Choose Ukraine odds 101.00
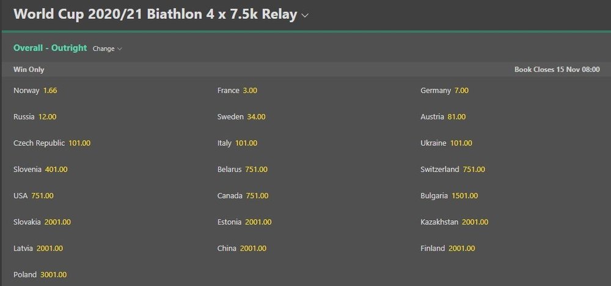The image size is (611, 286). [461, 143]
